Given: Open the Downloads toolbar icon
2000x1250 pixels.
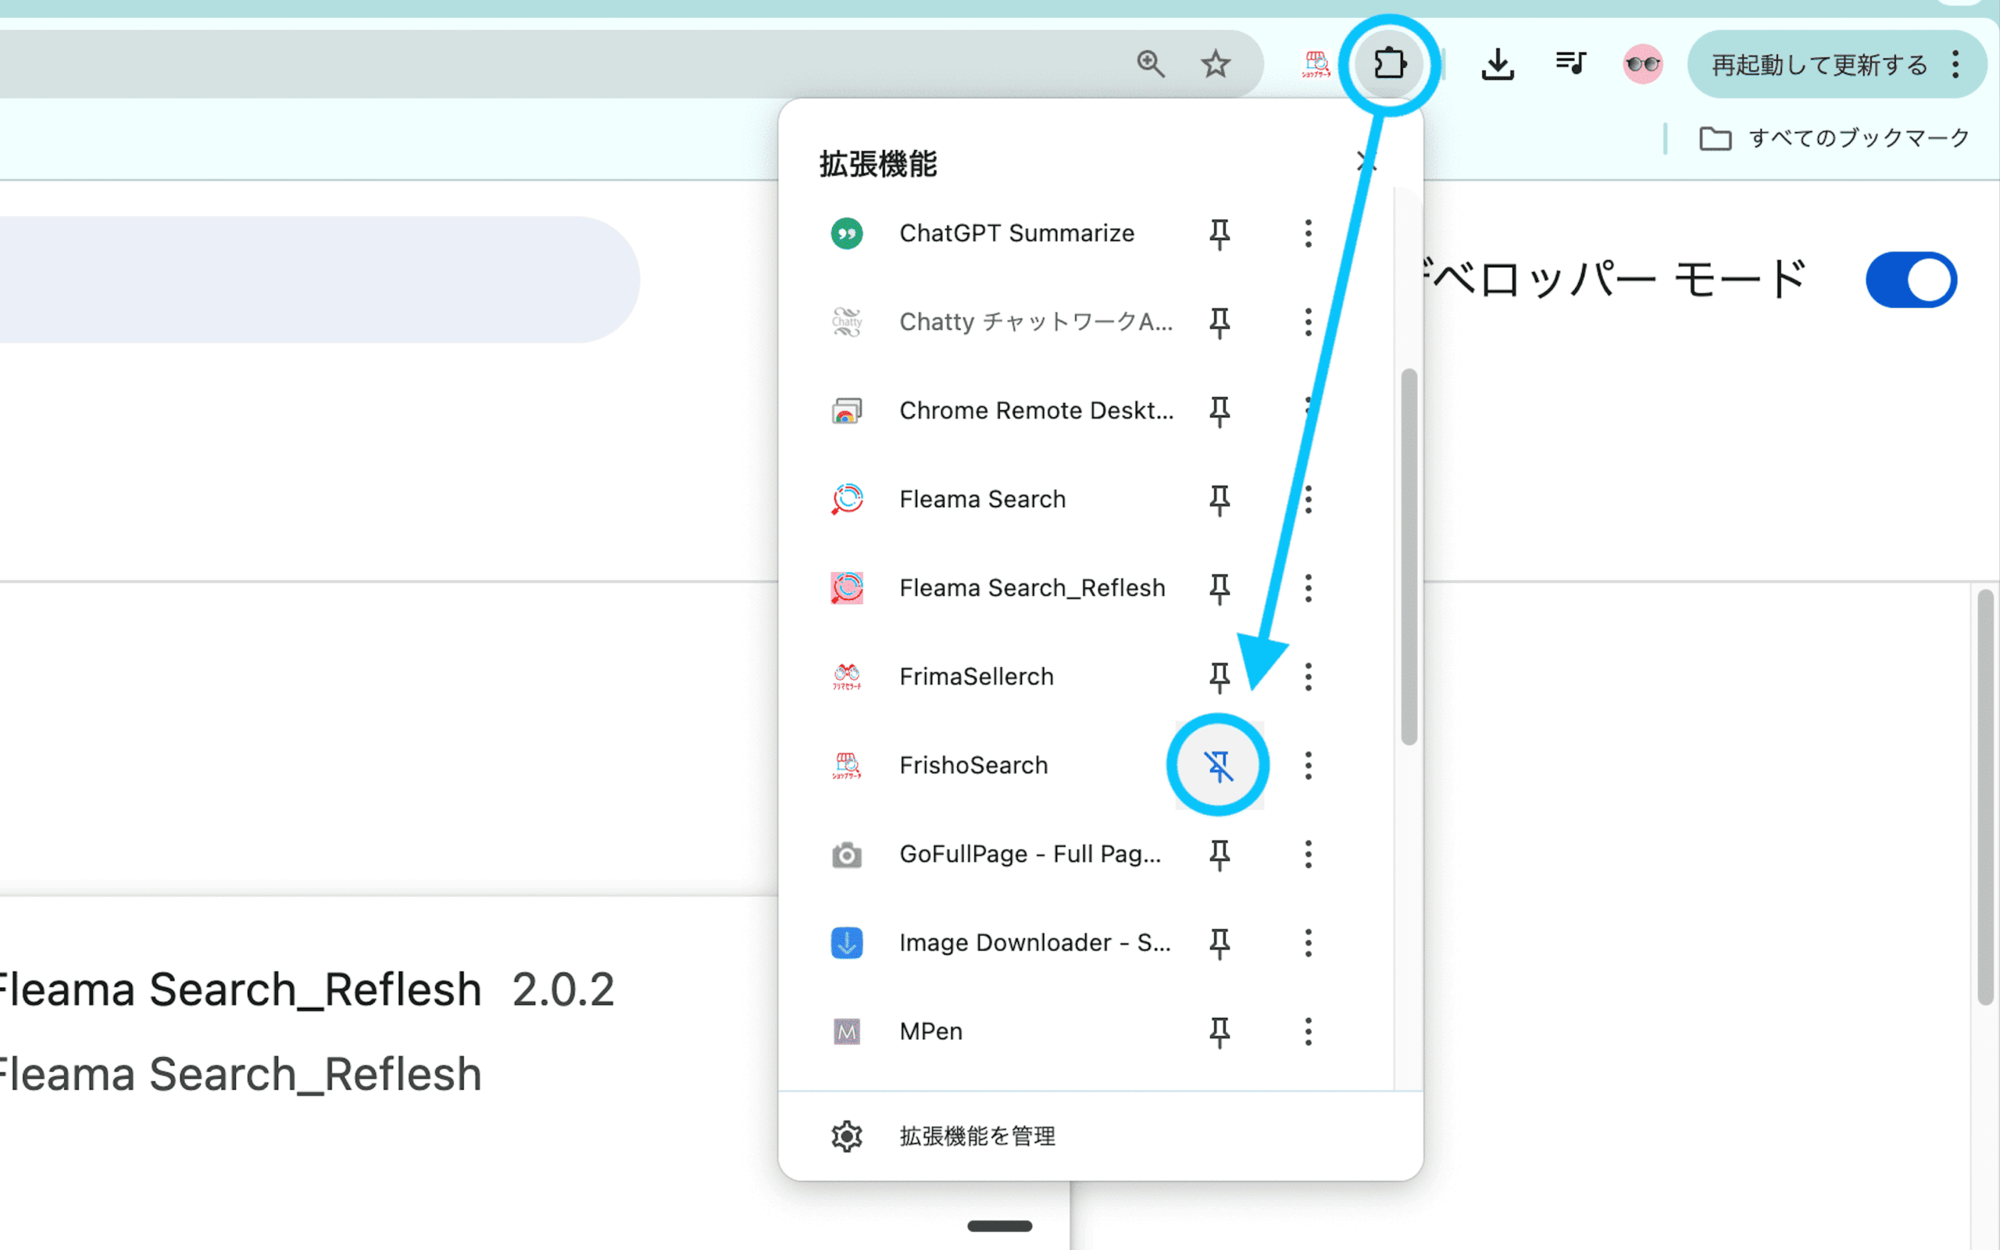Looking at the screenshot, I should pos(1498,63).
